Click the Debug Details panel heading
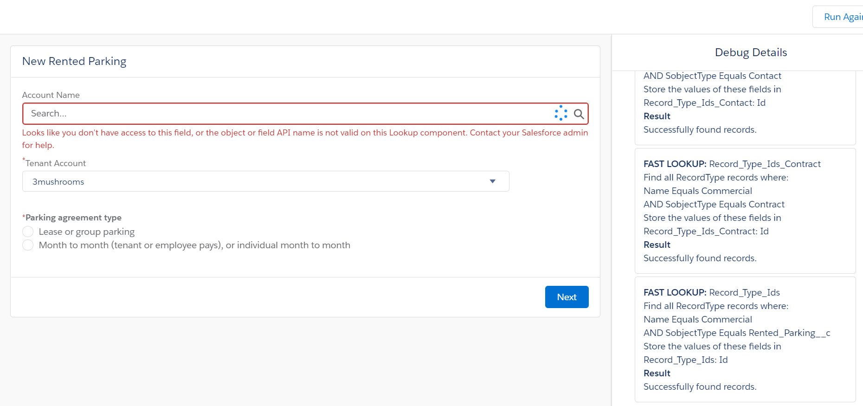This screenshot has width=863, height=406. [750, 52]
